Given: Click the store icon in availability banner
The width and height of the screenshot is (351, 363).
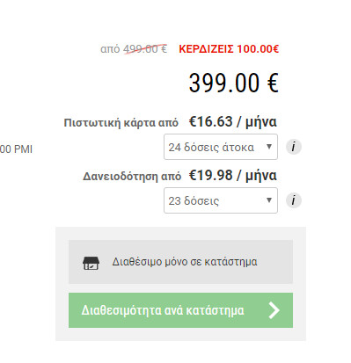Looking at the screenshot, I should 91,263.
